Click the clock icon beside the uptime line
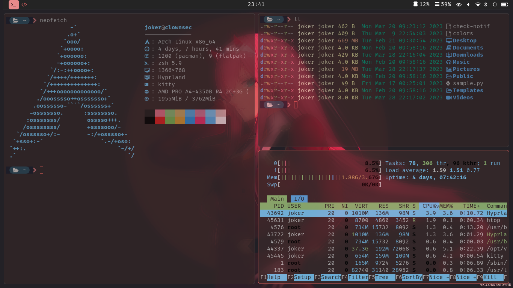Screen dimensions: 513x288 coord(147,49)
